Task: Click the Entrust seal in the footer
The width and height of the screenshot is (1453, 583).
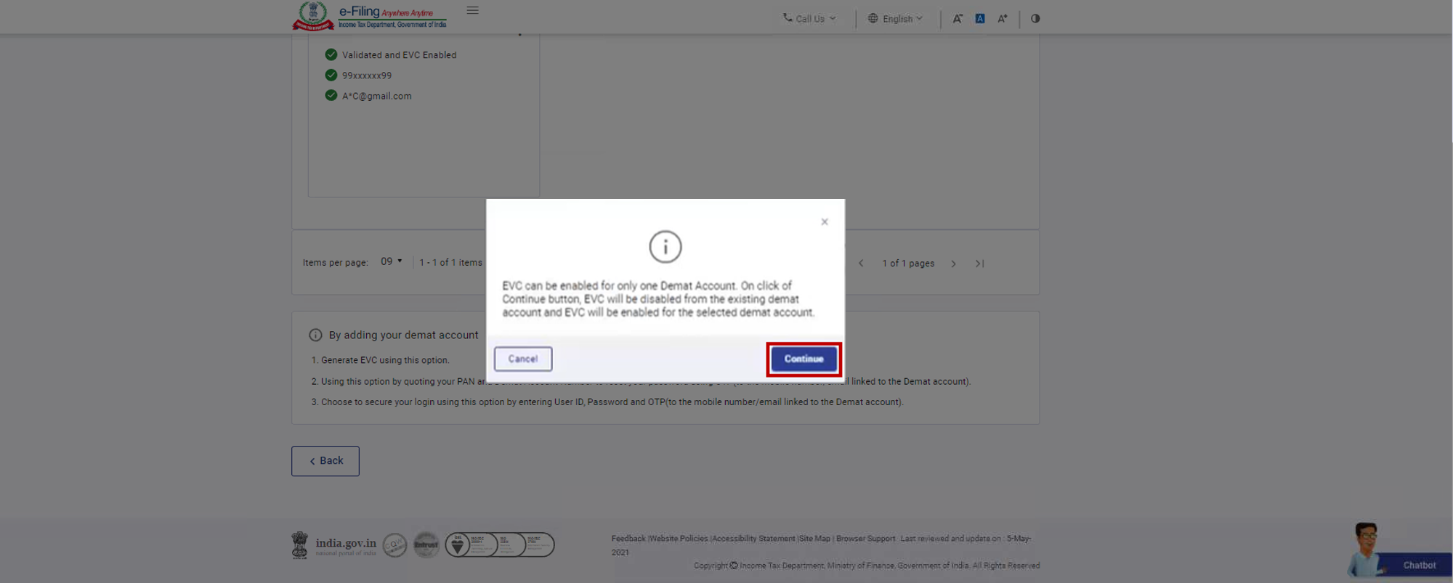Action: [426, 545]
